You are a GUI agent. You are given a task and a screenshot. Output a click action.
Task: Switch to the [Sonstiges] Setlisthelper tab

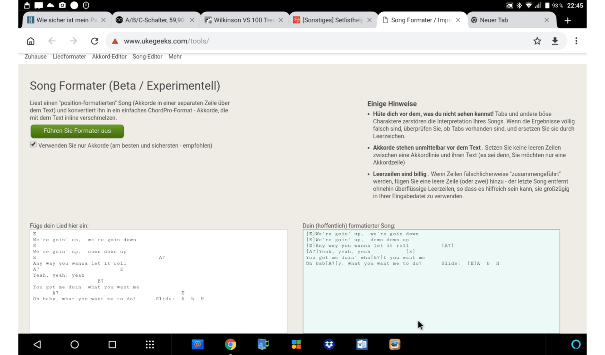click(x=332, y=20)
